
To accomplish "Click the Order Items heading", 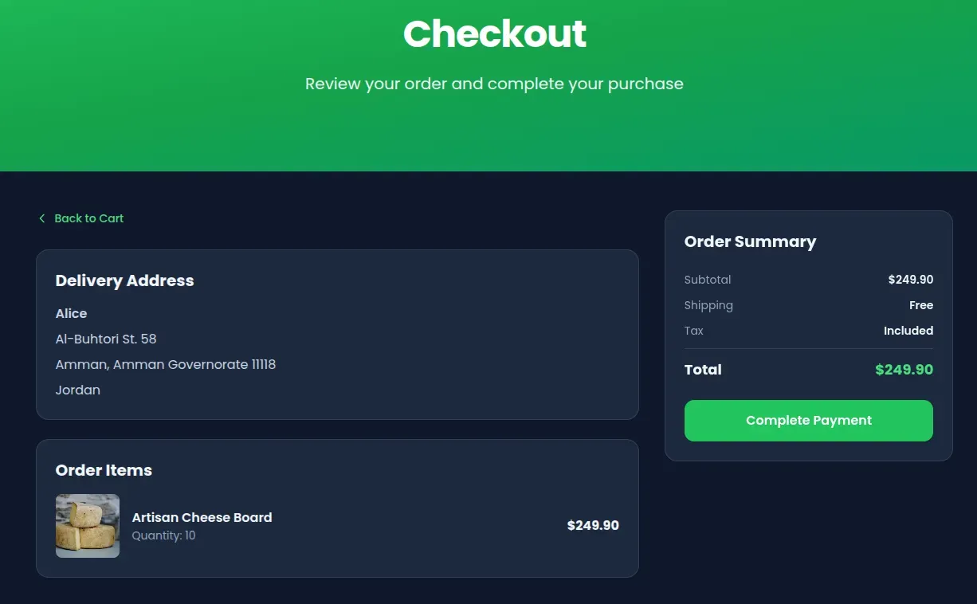I will [104, 470].
